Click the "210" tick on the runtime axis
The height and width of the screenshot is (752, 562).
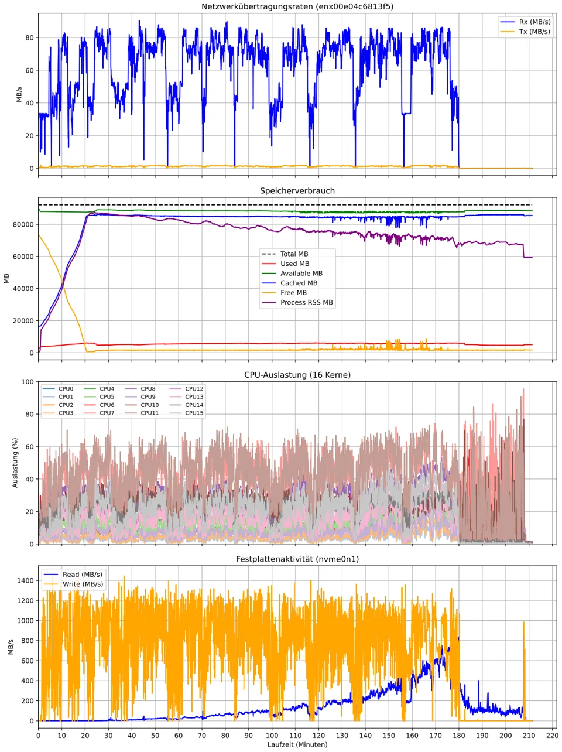click(x=529, y=736)
